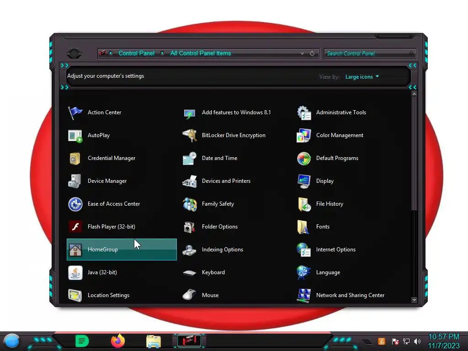Open Devices and Printers icon
Image resolution: width=468 pixels, height=351 pixels.
[x=190, y=181]
